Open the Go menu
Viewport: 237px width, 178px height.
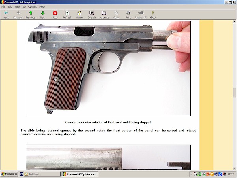click(24, 7)
